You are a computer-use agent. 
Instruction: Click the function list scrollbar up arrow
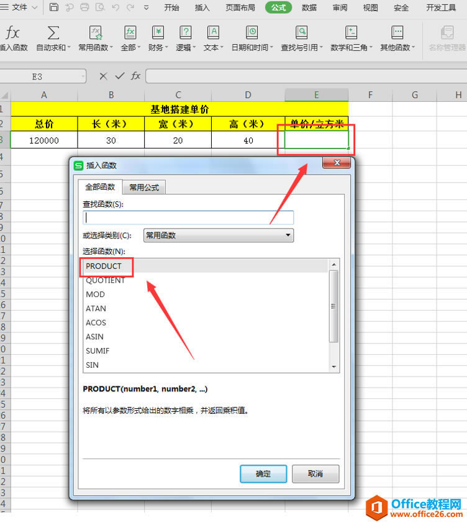(333, 265)
